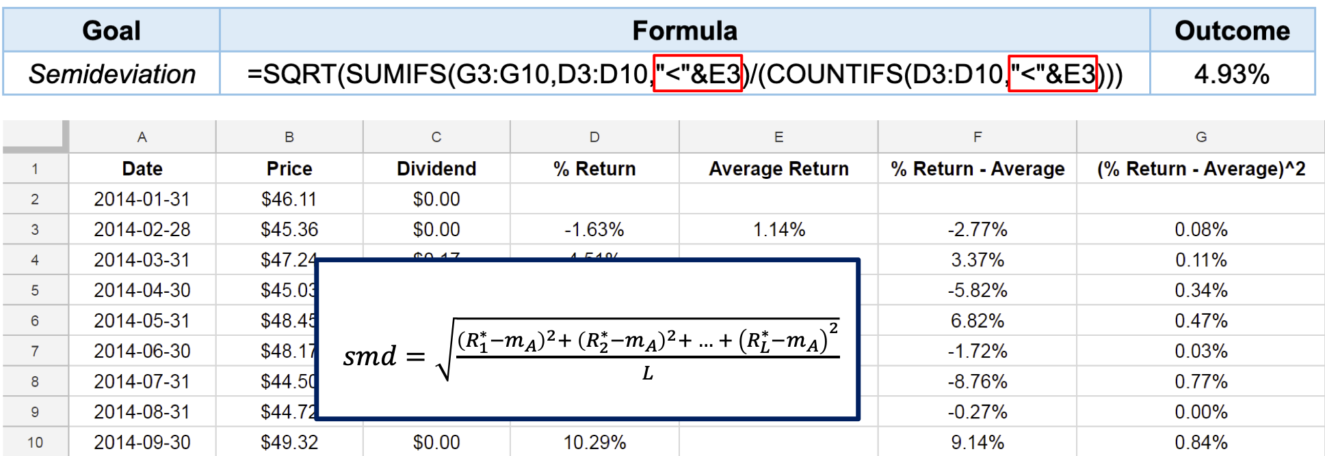
Task: Click the Average Return cell showing 1.14%
Action: (778, 229)
